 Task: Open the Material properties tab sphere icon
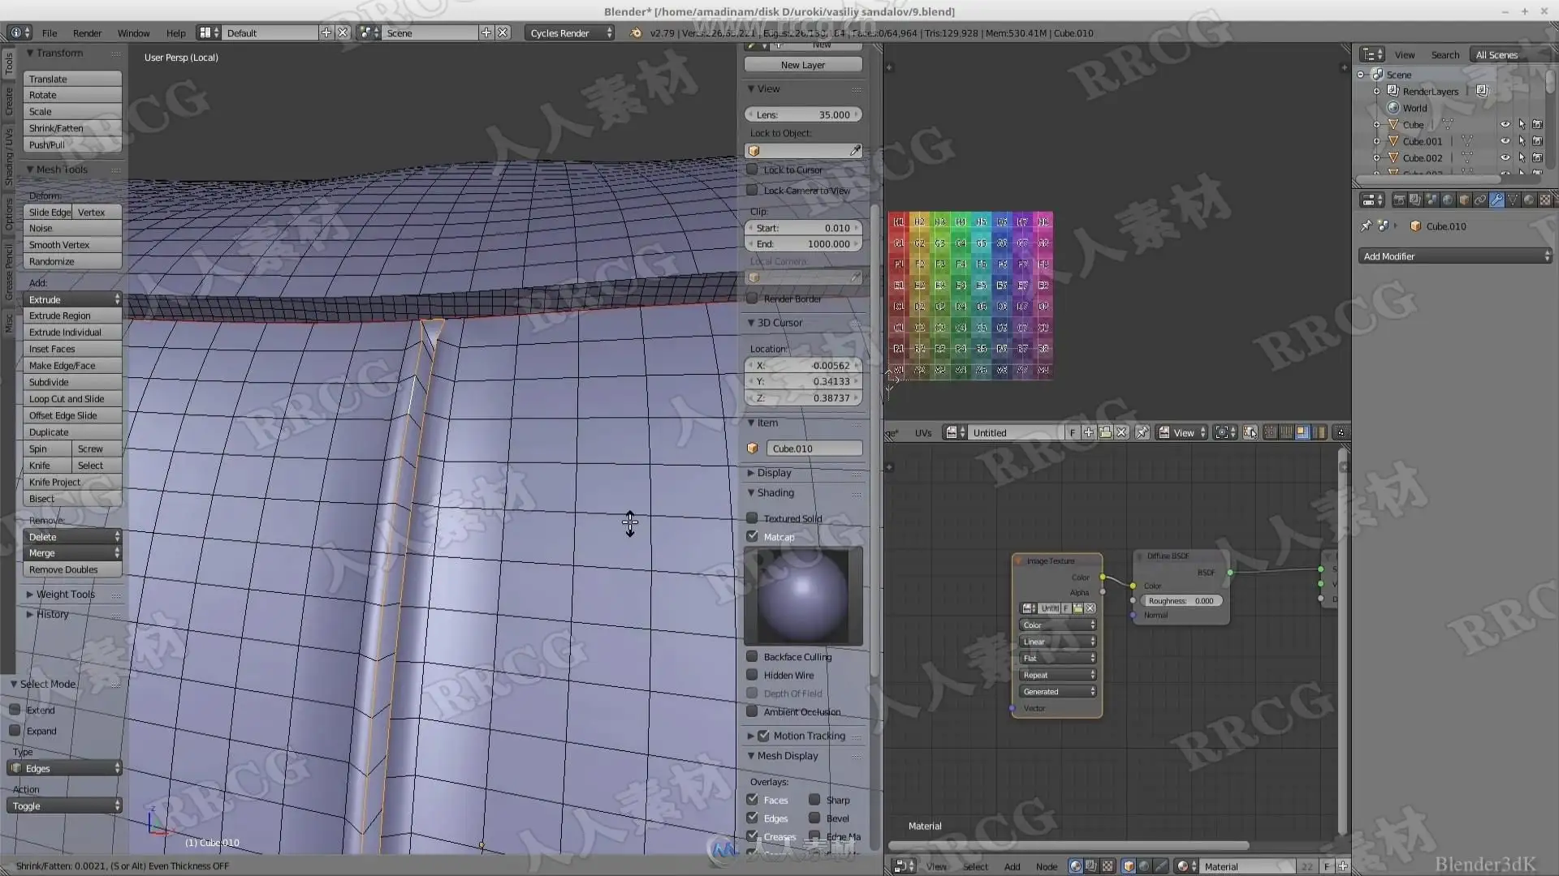click(x=1528, y=200)
